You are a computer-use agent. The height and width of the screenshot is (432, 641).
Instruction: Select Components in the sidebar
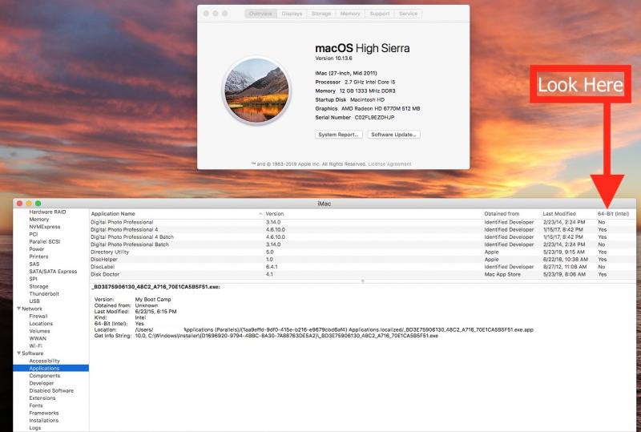pyautogui.click(x=45, y=376)
